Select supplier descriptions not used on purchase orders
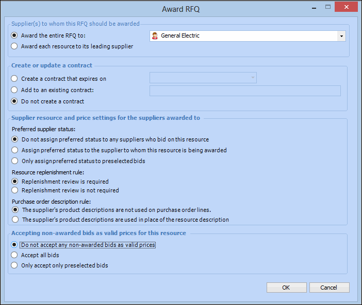The width and height of the screenshot is (362, 305). click(14, 210)
